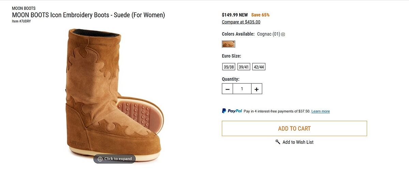This screenshot has width=409, height=170.
Task: Click the Add to Wish List text
Action: [x=298, y=142]
